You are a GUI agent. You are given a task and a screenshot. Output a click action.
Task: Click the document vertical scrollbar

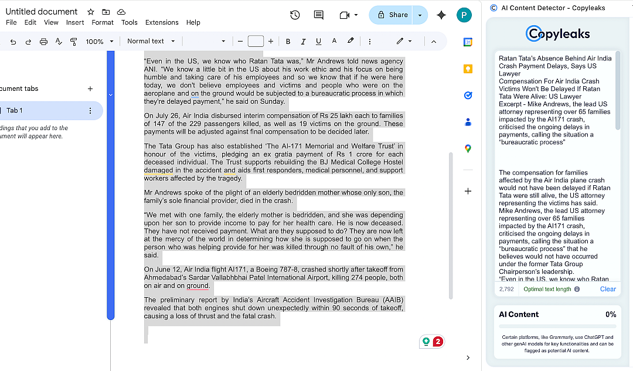point(451,225)
